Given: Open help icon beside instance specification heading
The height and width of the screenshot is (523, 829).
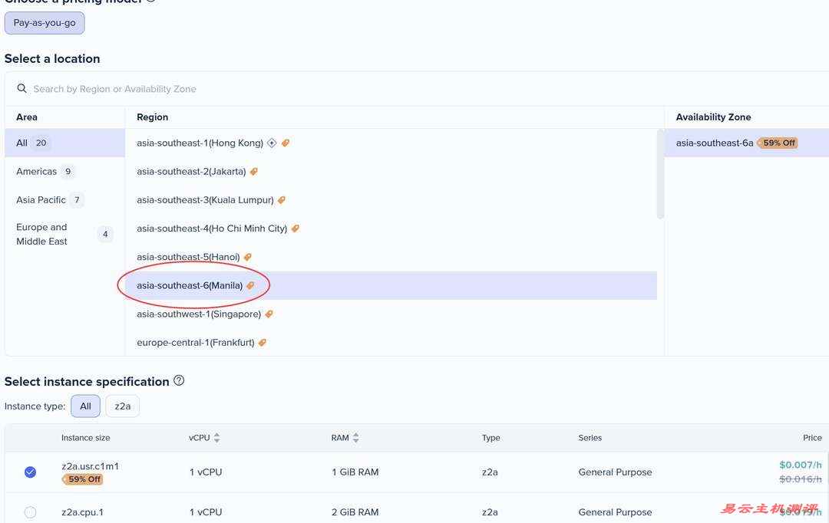Looking at the screenshot, I should 179,380.
